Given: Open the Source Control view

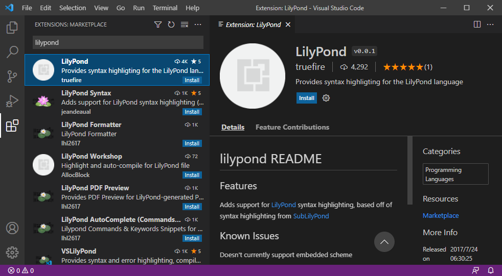Looking at the screenshot, I should [12, 77].
